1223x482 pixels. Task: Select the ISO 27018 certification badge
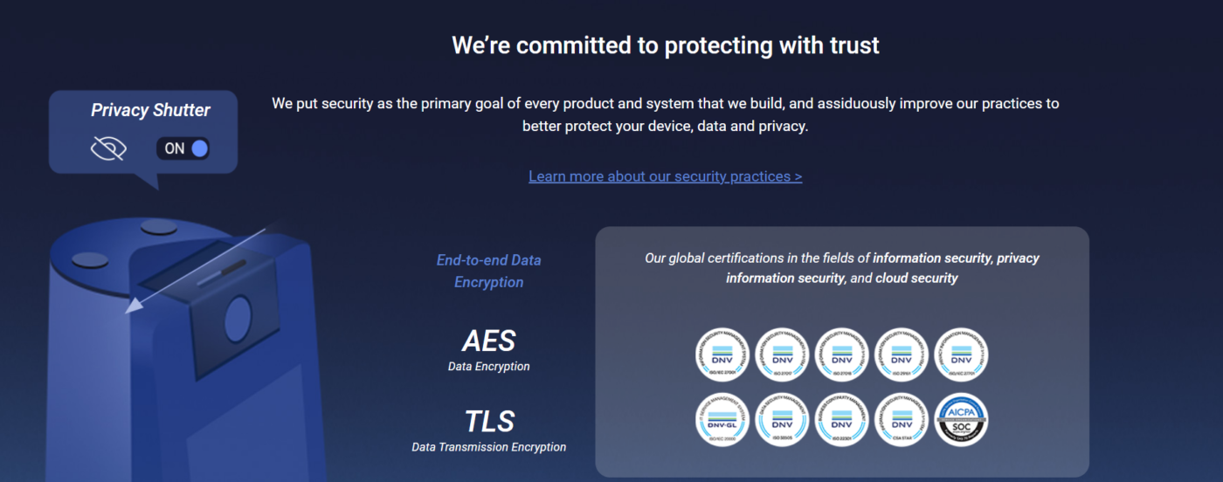point(842,355)
